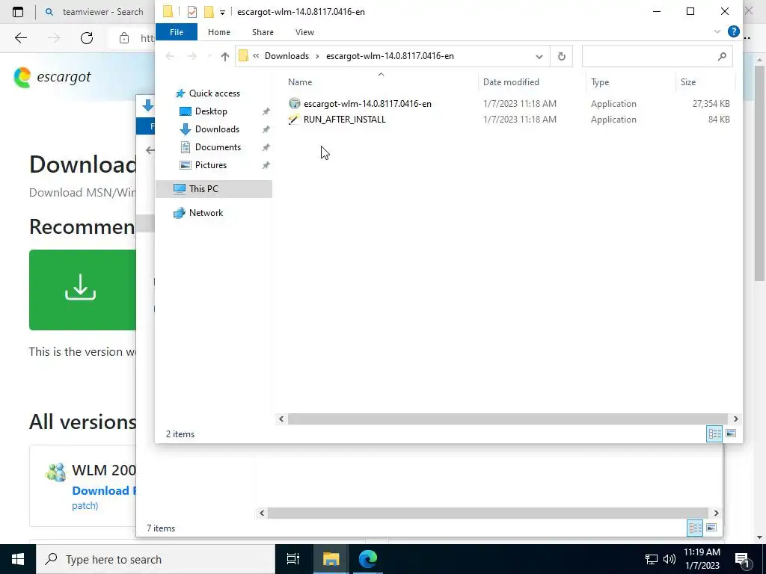Click Edge tab actions menu icon
This screenshot has height=574, width=766.
click(x=18, y=12)
